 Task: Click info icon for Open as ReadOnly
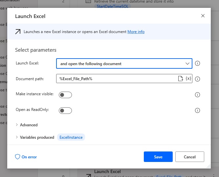[x=197, y=111]
